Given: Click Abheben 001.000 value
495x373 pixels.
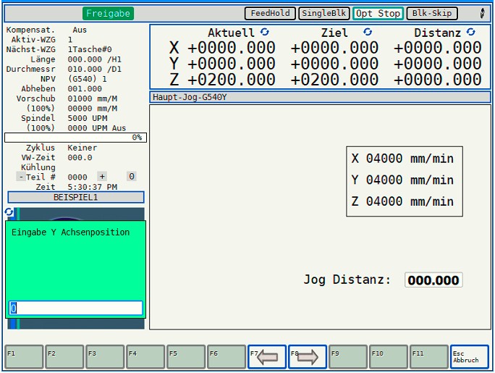Looking at the screenshot, I should tap(85, 89).
